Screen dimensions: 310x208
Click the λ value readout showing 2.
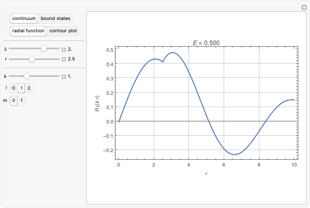tap(70, 50)
